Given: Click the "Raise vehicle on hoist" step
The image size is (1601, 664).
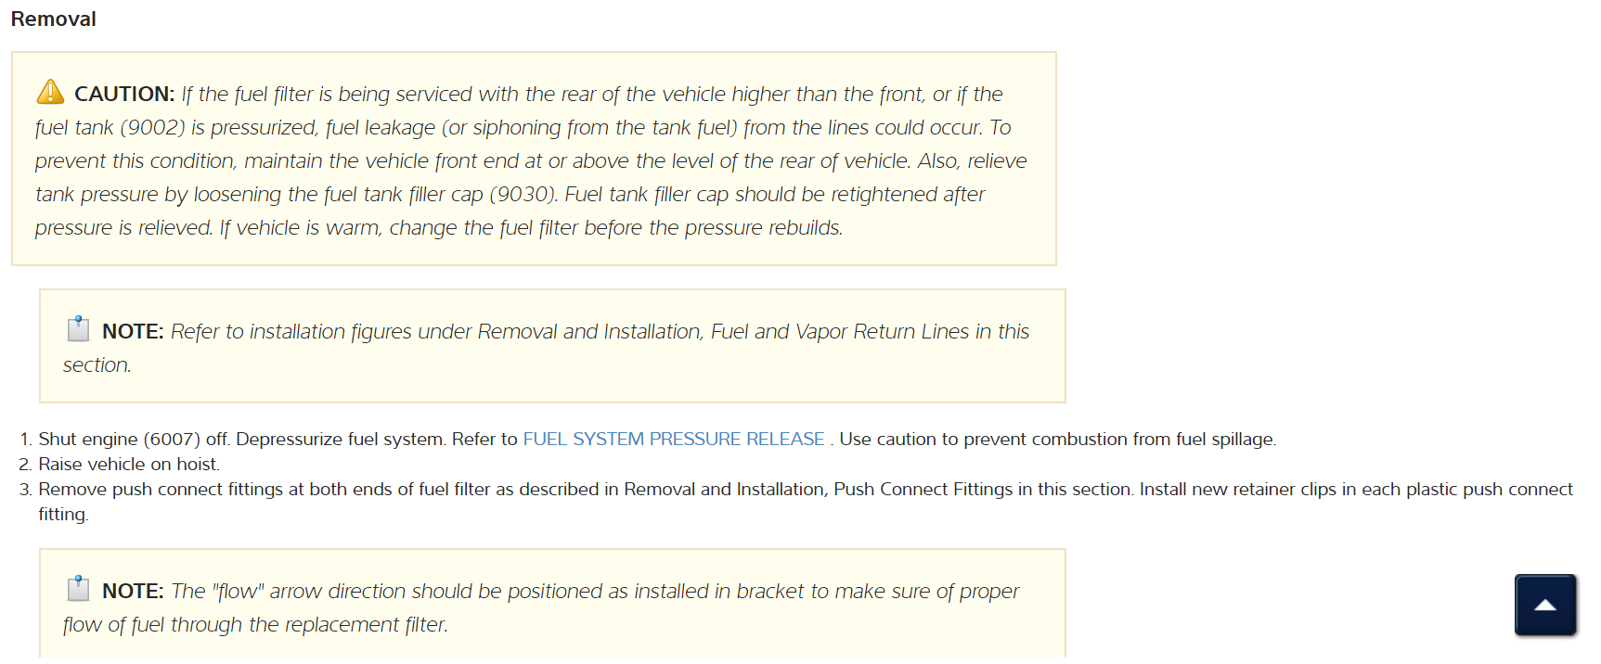Looking at the screenshot, I should (129, 465).
